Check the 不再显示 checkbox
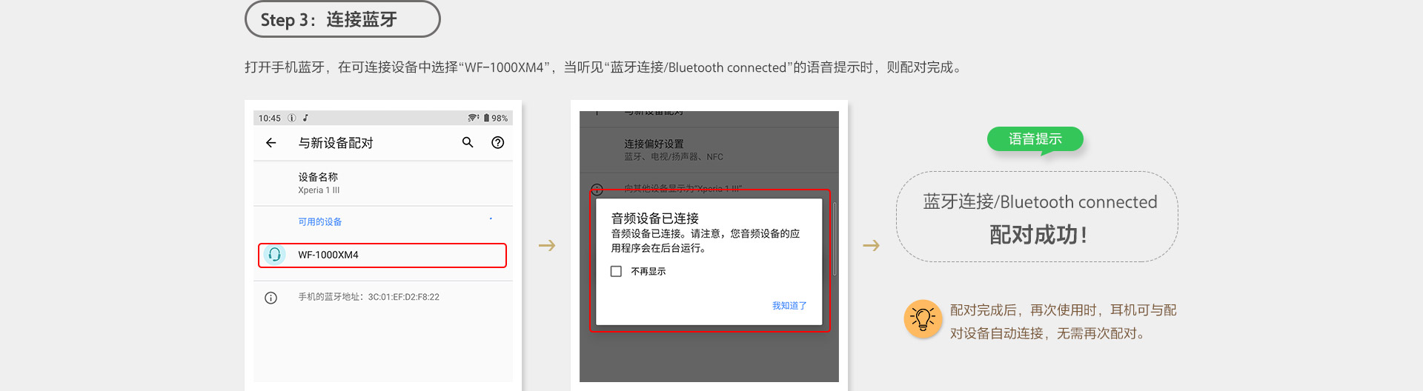The image size is (1423, 391). point(616,272)
